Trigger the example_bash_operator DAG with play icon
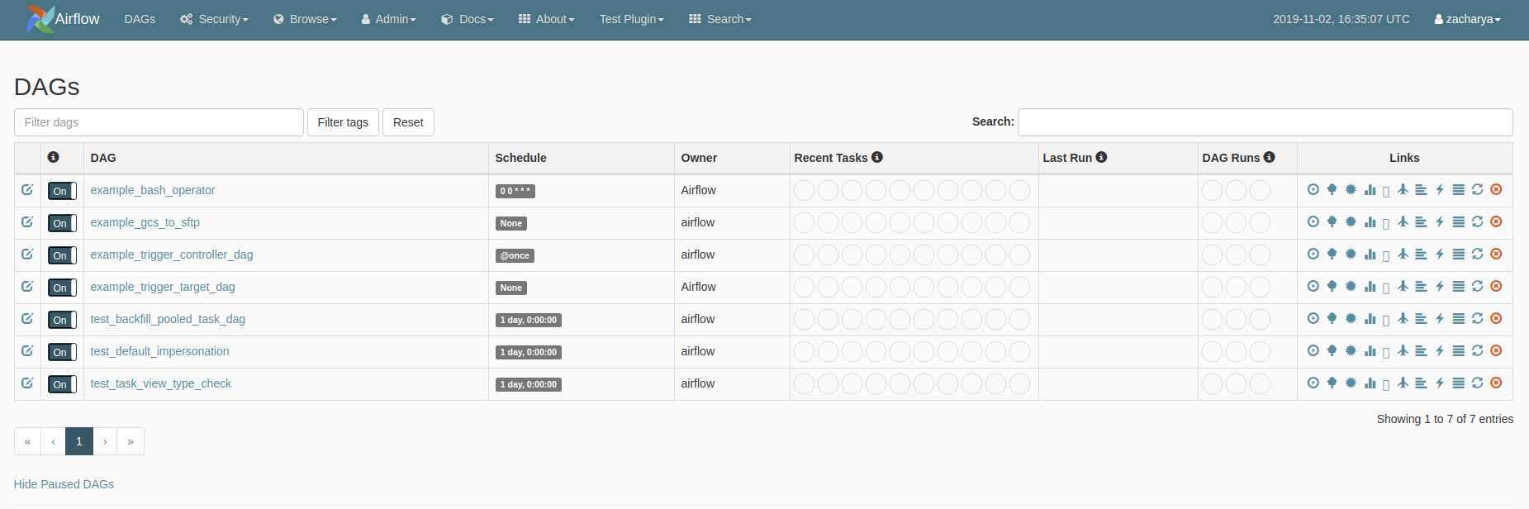The image size is (1529, 509). tap(1313, 190)
